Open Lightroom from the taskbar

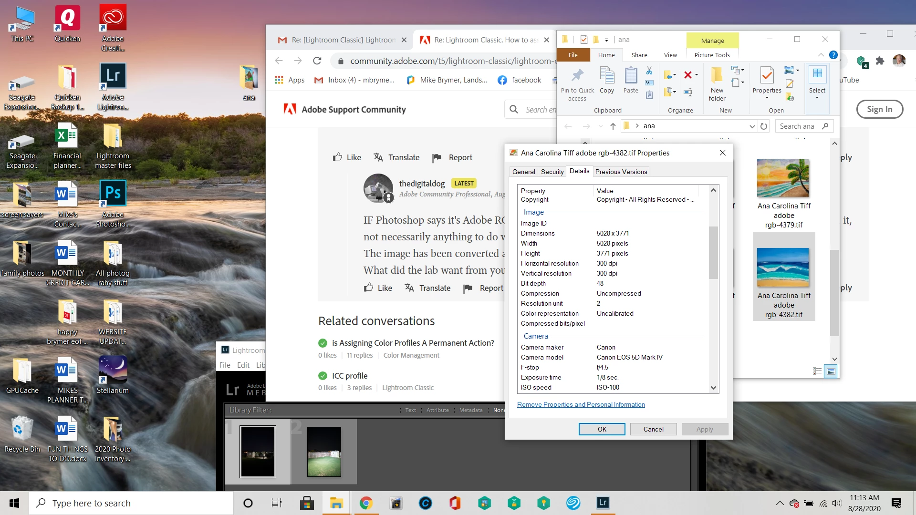603,503
